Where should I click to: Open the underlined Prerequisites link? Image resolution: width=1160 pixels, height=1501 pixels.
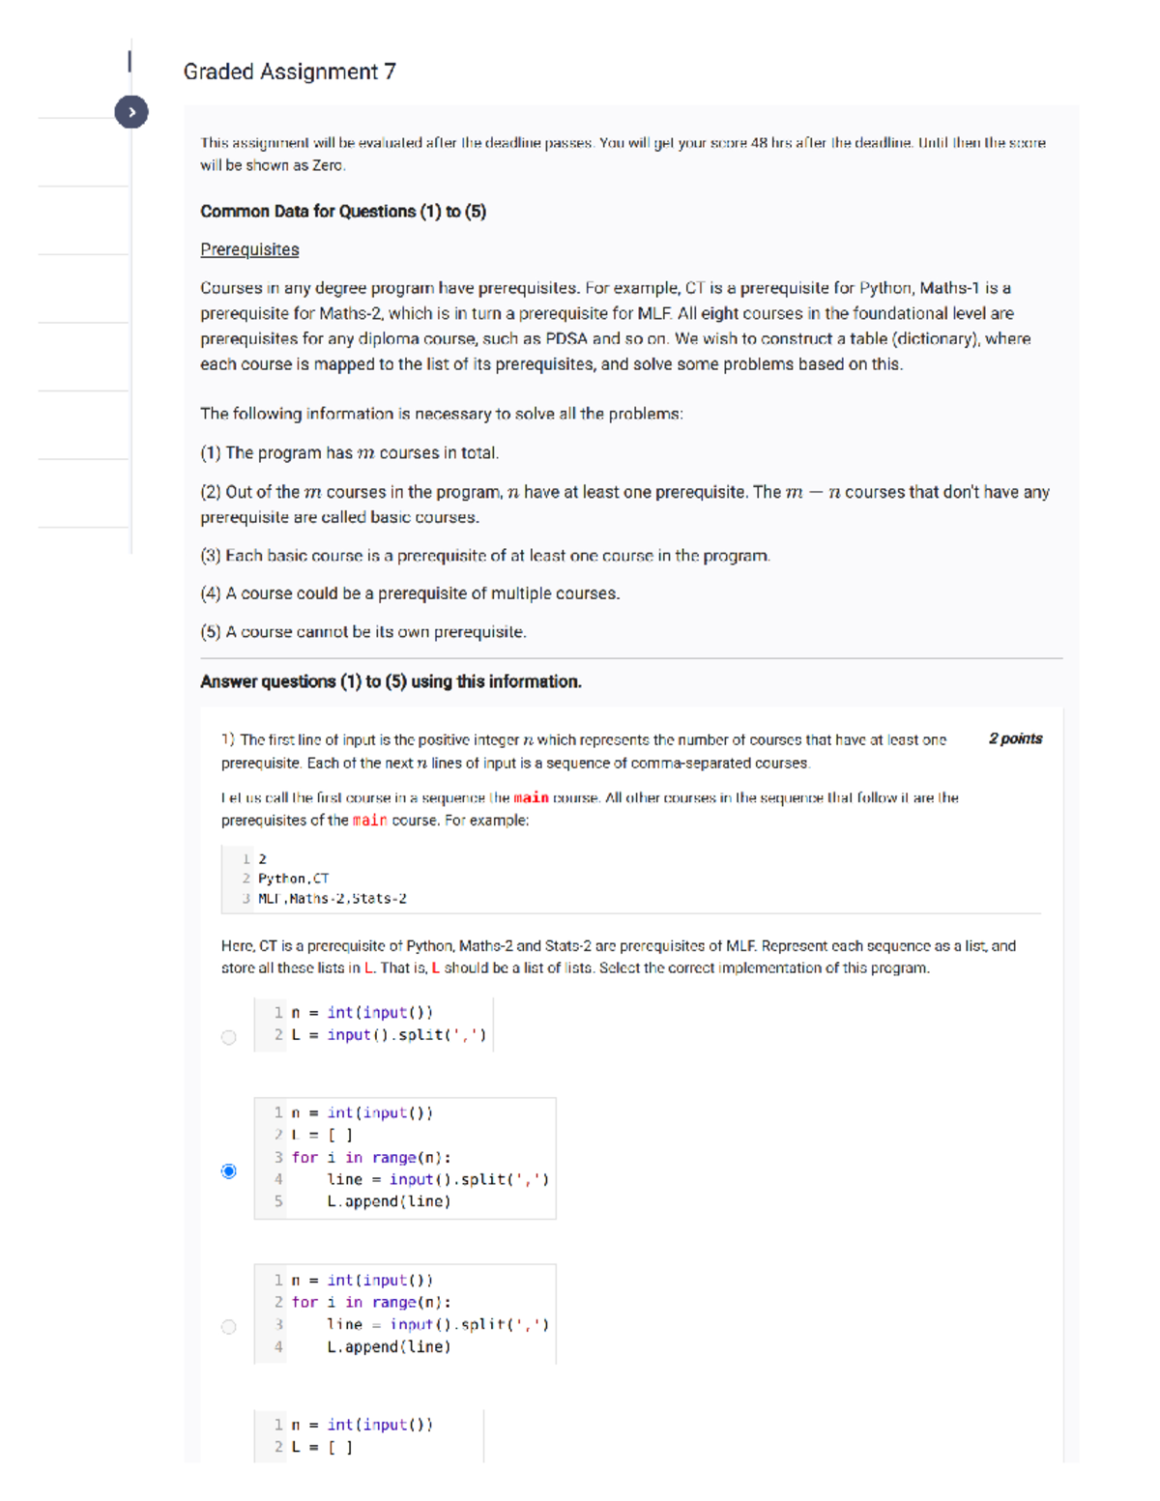click(249, 249)
